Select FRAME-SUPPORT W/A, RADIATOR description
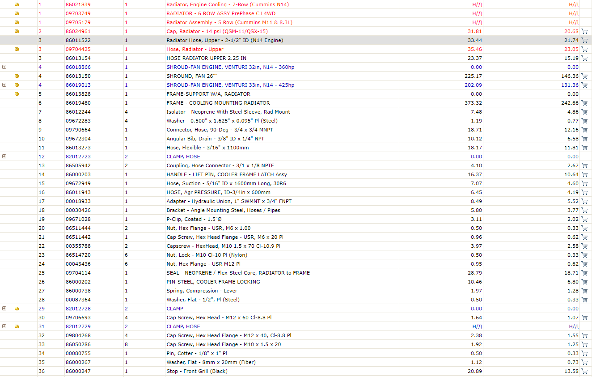The image size is (592, 377). pos(208,94)
